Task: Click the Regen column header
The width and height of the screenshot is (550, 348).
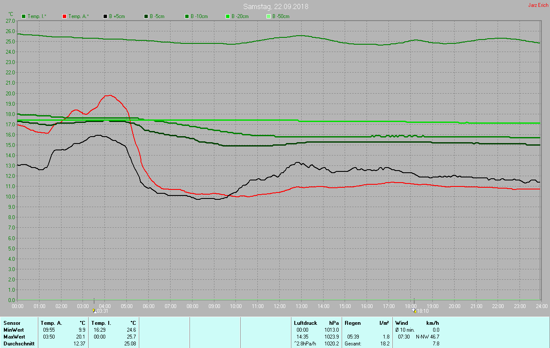Action: (353, 323)
